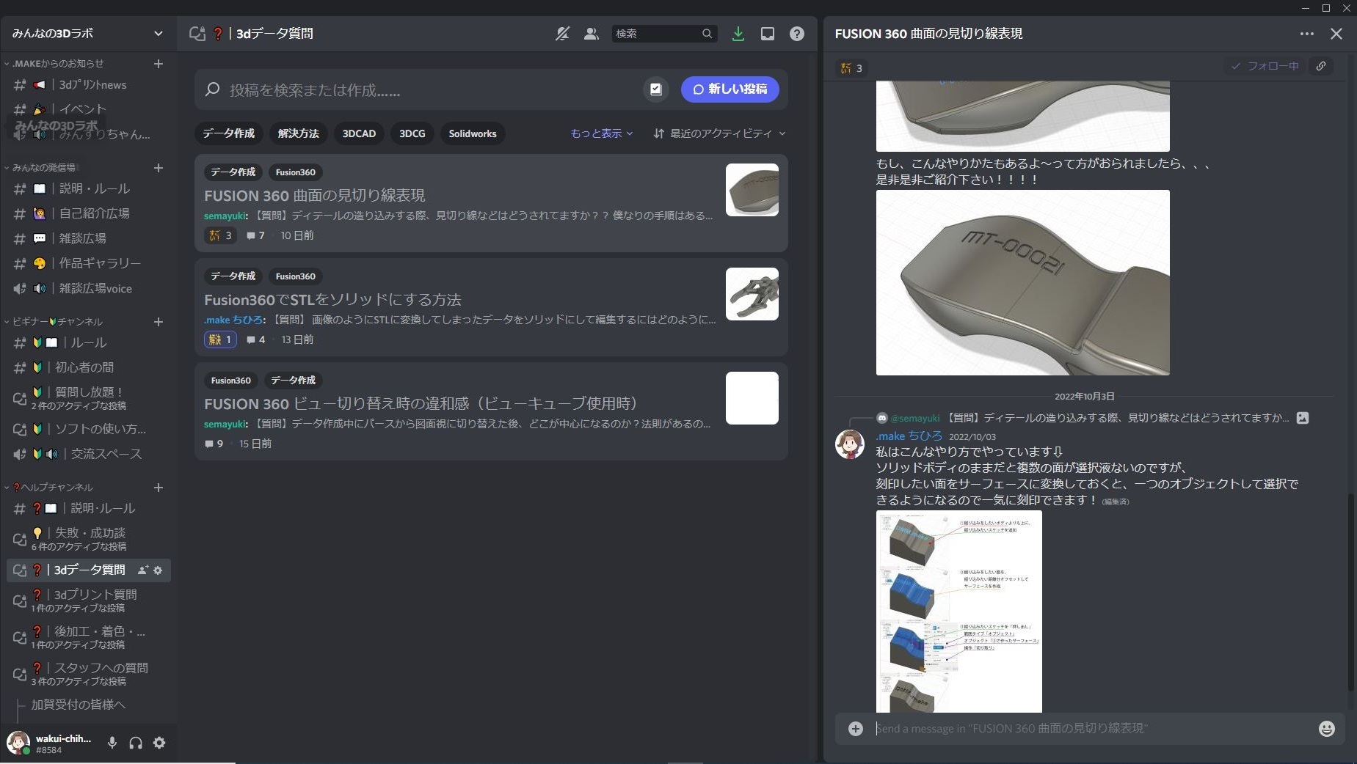Select the 3DCAD tag filter
1357x764 pixels.
[x=359, y=133]
